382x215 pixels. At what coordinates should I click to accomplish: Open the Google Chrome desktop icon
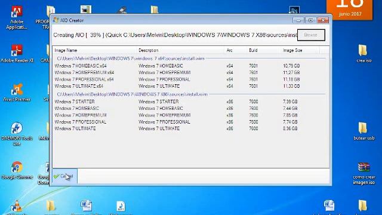pyautogui.click(x=17, y=170)
